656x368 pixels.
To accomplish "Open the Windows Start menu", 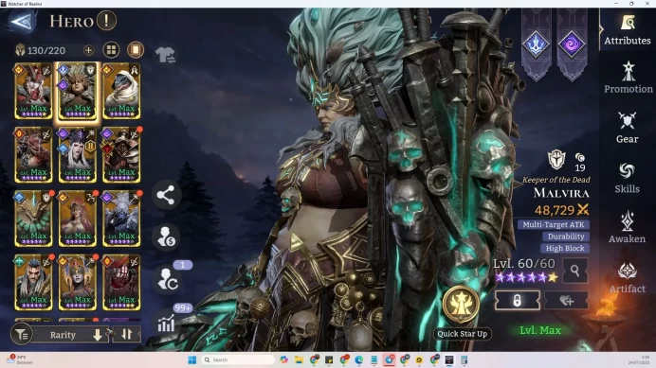I will [x=192, y=359].
